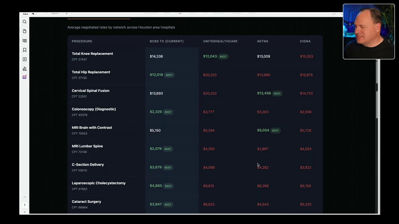The width and height of the screenshot is (399, 224).
Task: Click the $4,350 UnitedHealthcare MRI lumbar rate
Action: (x=209, y=149)
